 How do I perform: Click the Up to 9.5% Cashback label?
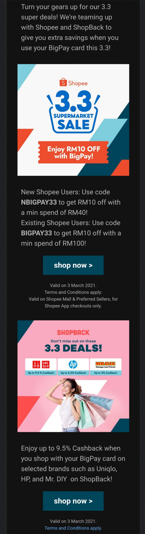41,373
